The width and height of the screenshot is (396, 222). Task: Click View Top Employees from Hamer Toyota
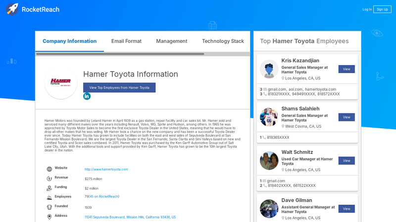pos(119,88)
